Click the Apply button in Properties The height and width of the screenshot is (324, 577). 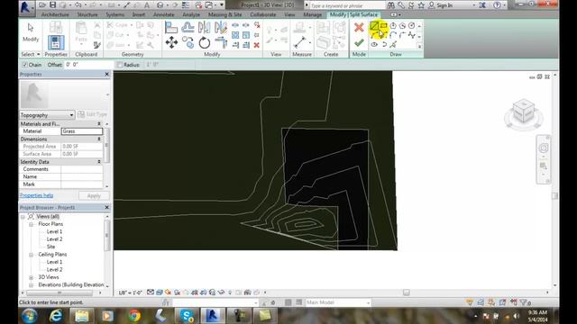[94, 196]
